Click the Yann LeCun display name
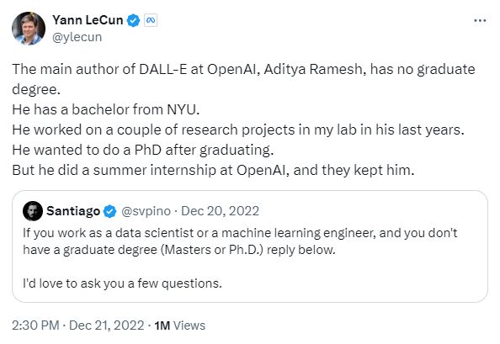Screen dimensions: 500x344 (x=88, y=20)
